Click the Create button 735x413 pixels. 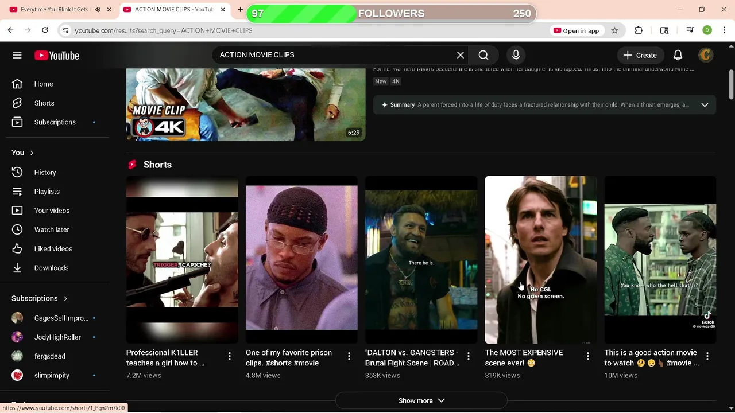pyautogui.click(x=640, y=55)
